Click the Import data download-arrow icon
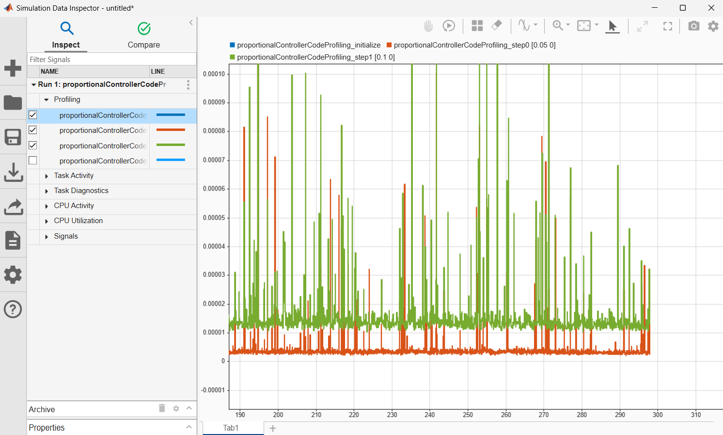This screenshot has width=723, height=435. [13, 172]
